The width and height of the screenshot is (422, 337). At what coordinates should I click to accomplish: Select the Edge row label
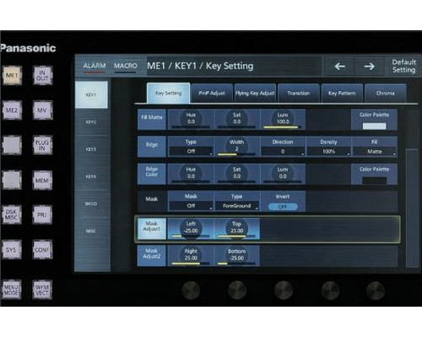point(152,147)
